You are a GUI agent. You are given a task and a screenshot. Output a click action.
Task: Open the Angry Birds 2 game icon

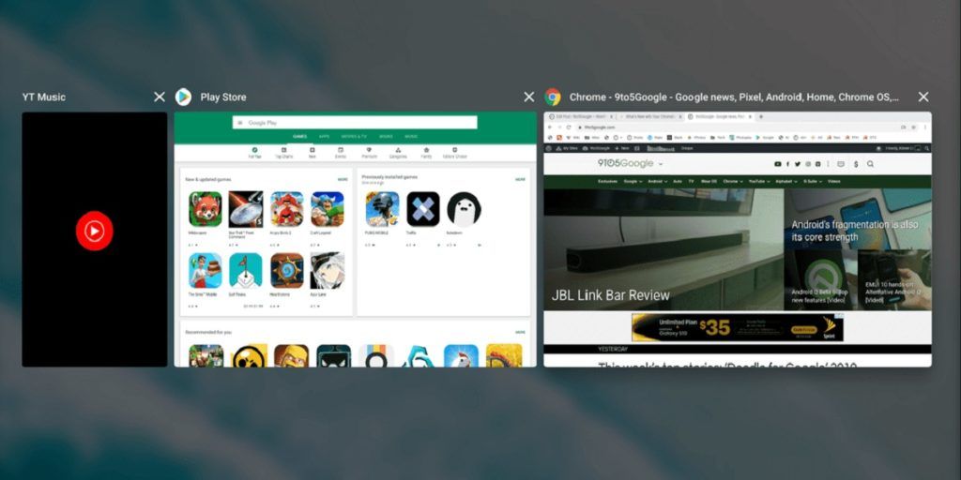pos(286,209)
